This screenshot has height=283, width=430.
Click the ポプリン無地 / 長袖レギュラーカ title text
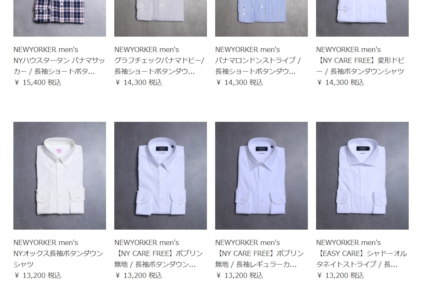[259, 259]
